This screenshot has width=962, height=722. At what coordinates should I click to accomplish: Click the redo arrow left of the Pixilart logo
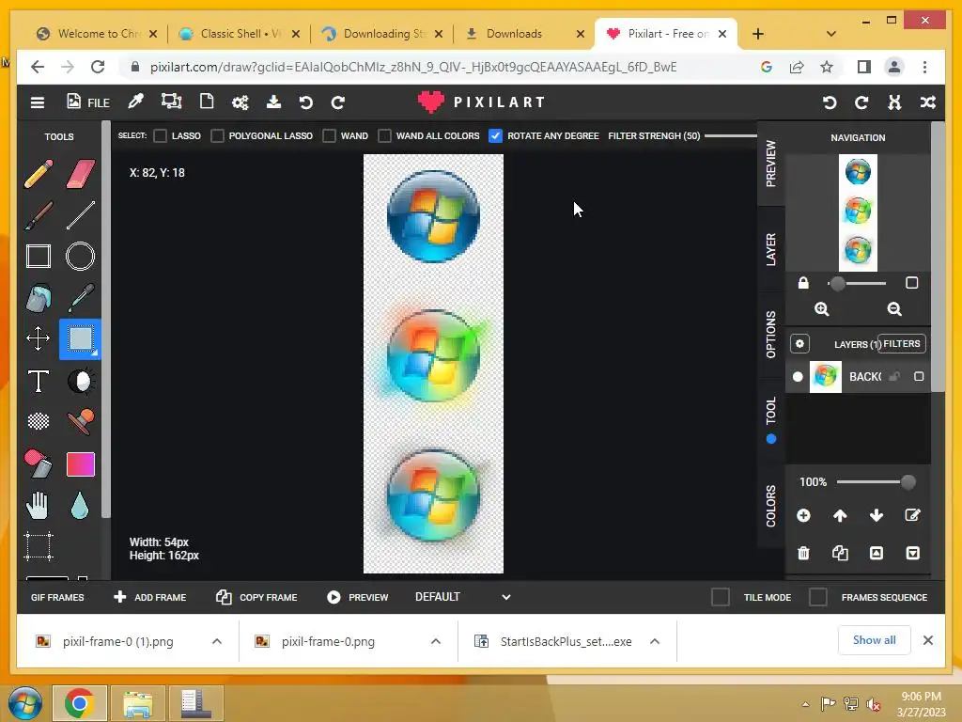338,102
